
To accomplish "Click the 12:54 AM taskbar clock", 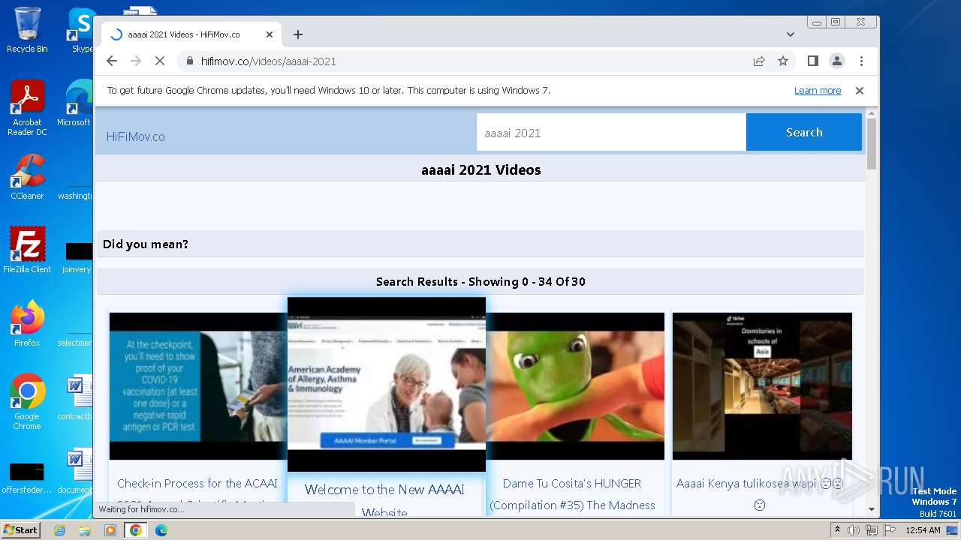I will pyautogui.click(x=923, y=530).
